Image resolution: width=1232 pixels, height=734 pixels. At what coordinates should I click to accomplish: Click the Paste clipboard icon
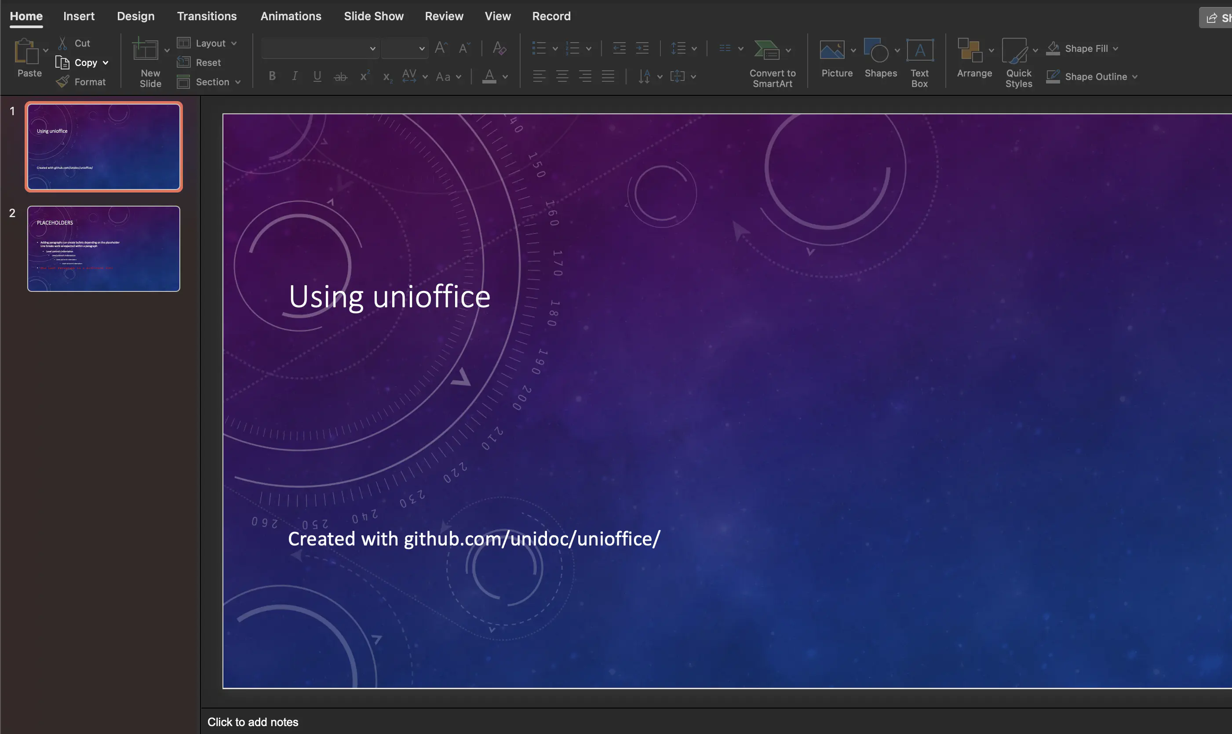click(26, 51)
